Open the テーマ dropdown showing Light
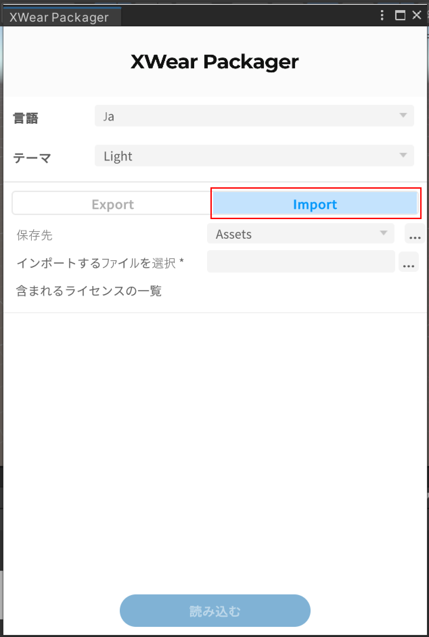The width and height of the screenshot is (429, 637). coord(254,156)
